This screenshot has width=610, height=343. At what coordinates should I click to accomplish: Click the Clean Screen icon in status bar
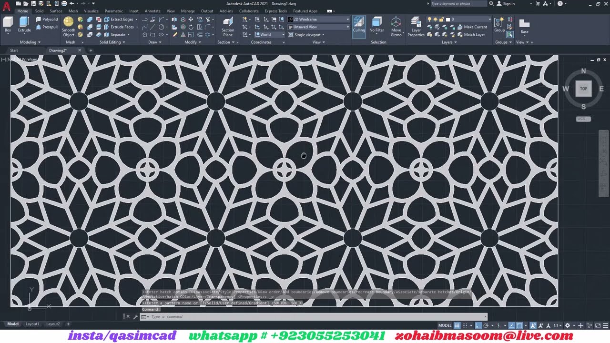[598, 325]
